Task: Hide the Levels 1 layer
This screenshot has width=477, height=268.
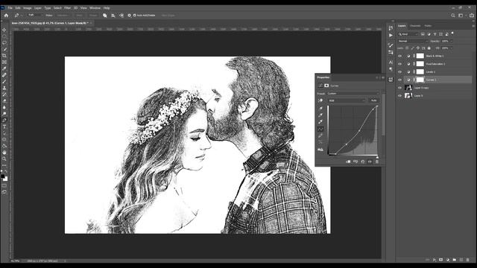Action: tap(399, 71)
